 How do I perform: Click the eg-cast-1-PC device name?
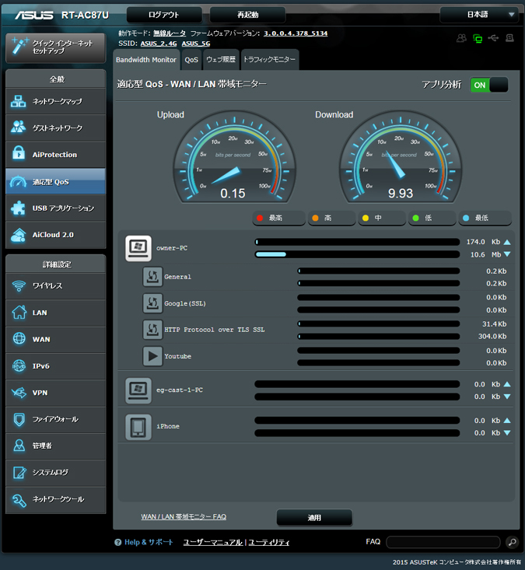click(x=179, y=390)
